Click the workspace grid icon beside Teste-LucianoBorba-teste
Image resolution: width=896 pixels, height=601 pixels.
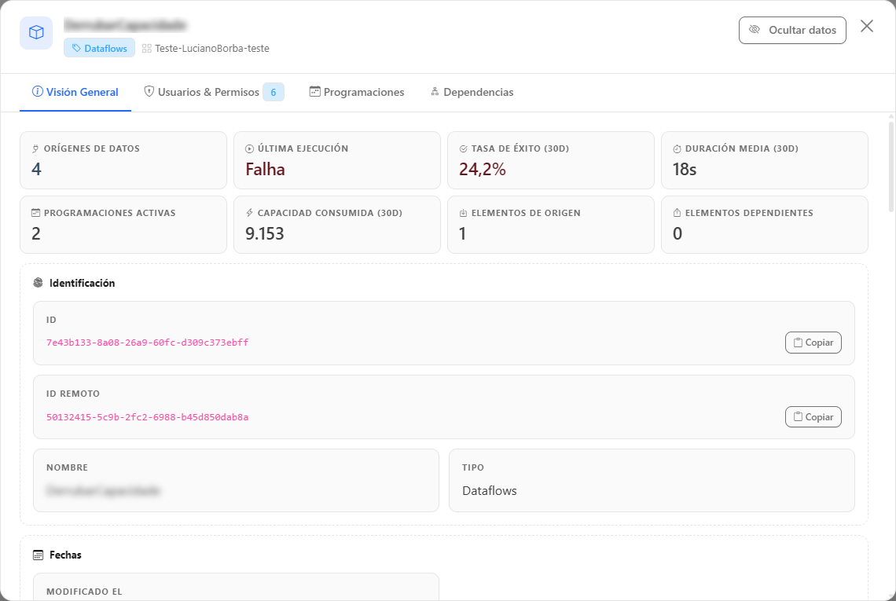click(147, 49)
